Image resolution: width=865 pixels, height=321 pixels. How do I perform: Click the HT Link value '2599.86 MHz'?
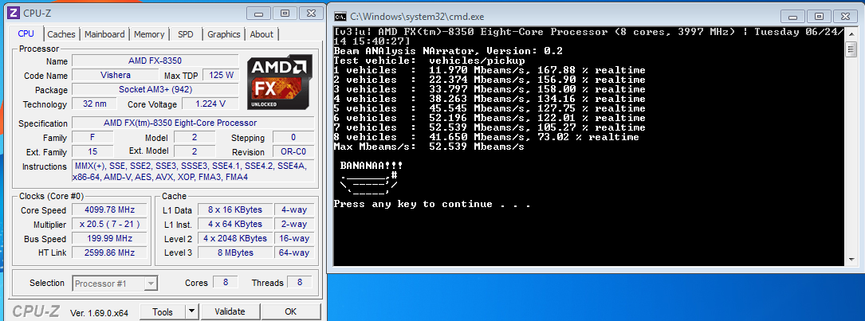[108, 252]
